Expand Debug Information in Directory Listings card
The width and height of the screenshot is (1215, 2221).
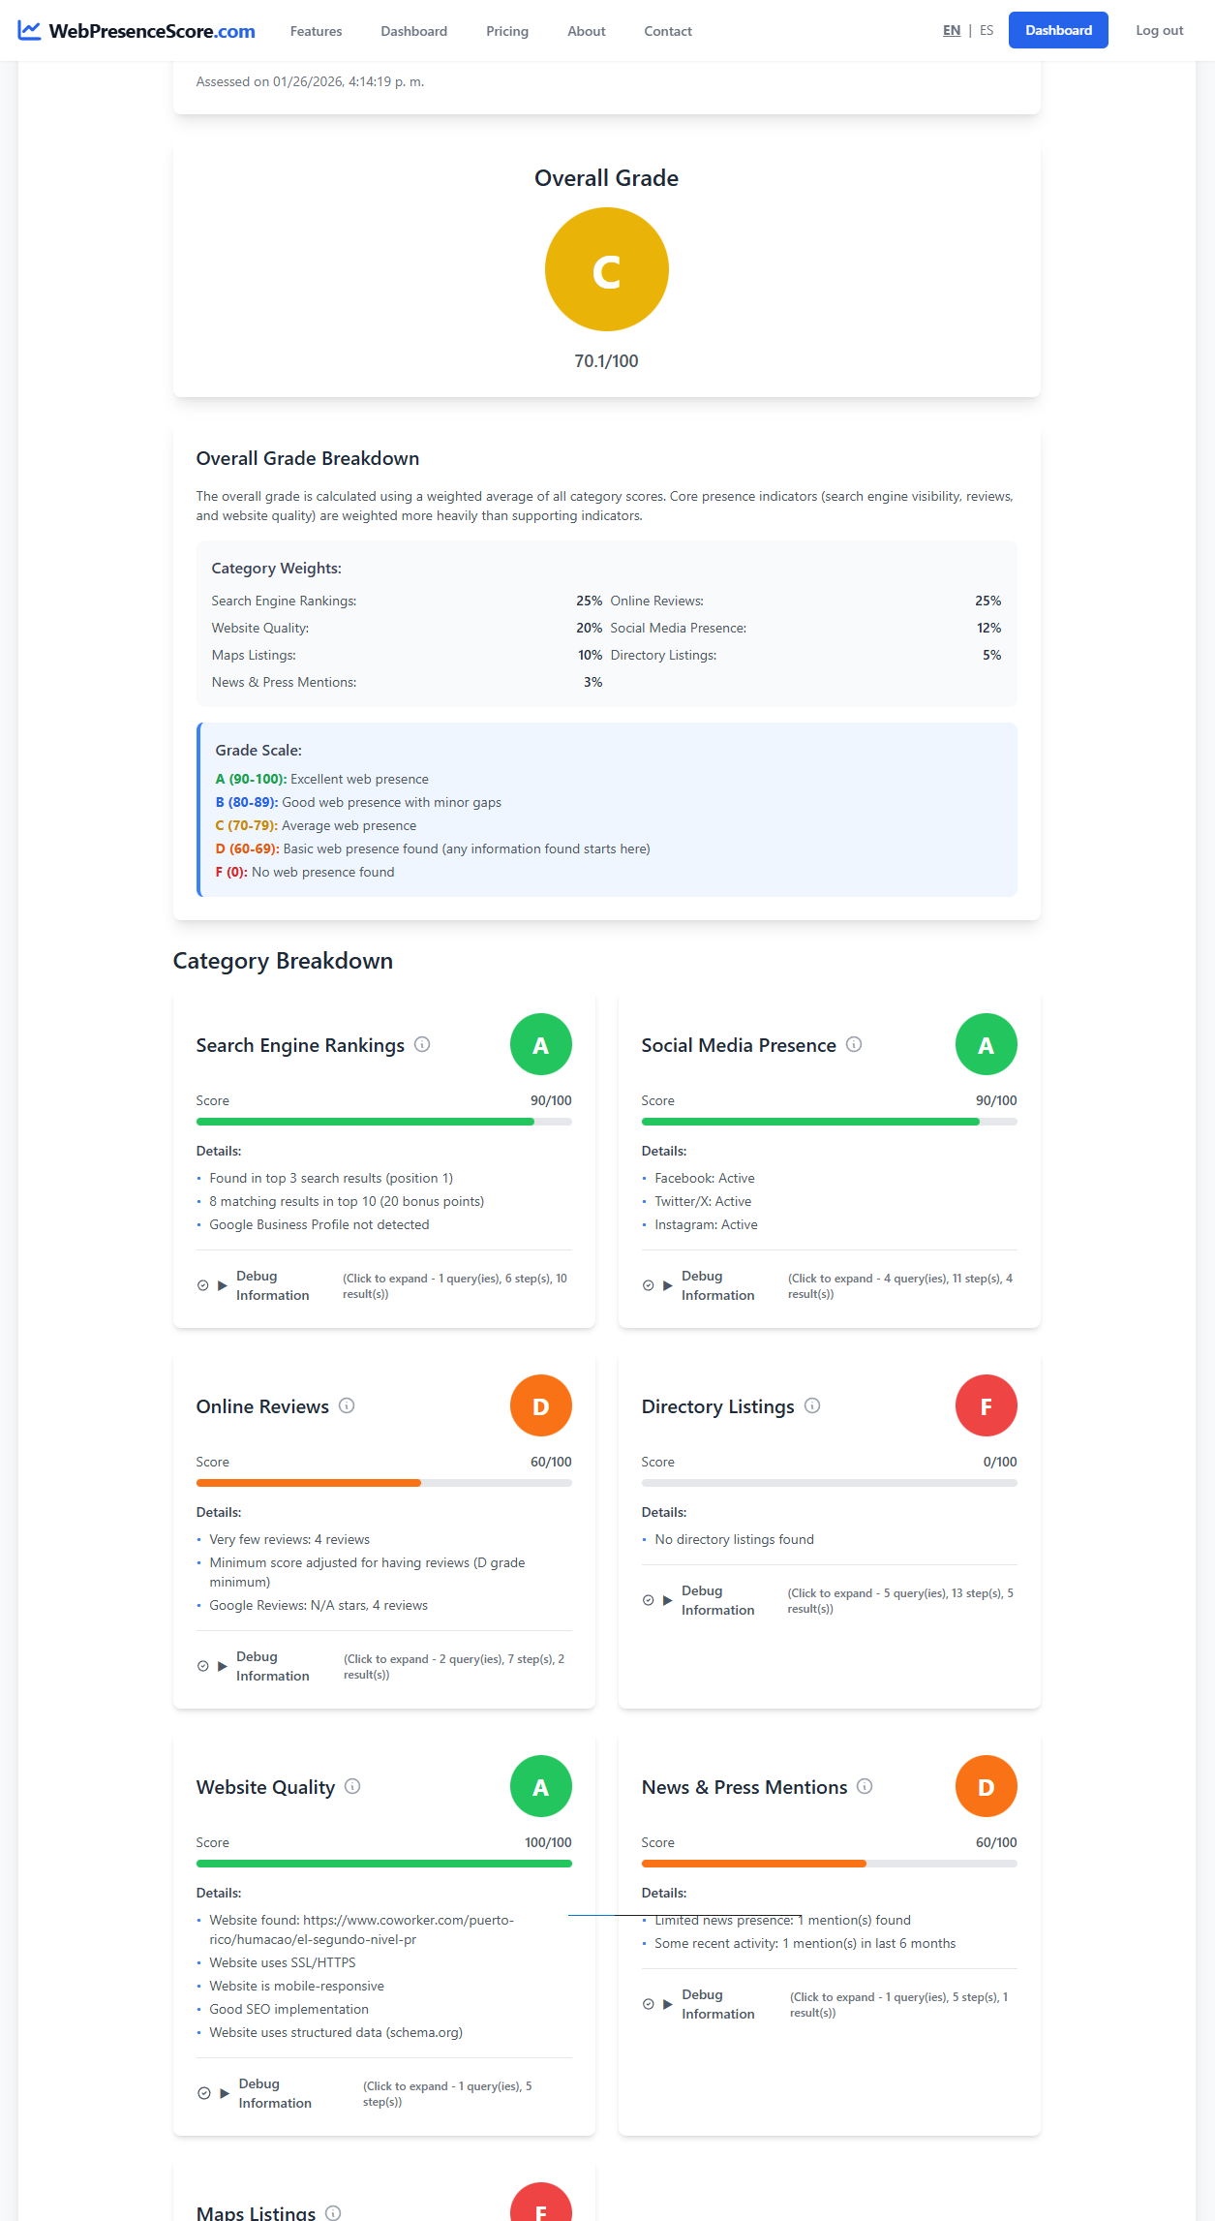pos(717,1599)
